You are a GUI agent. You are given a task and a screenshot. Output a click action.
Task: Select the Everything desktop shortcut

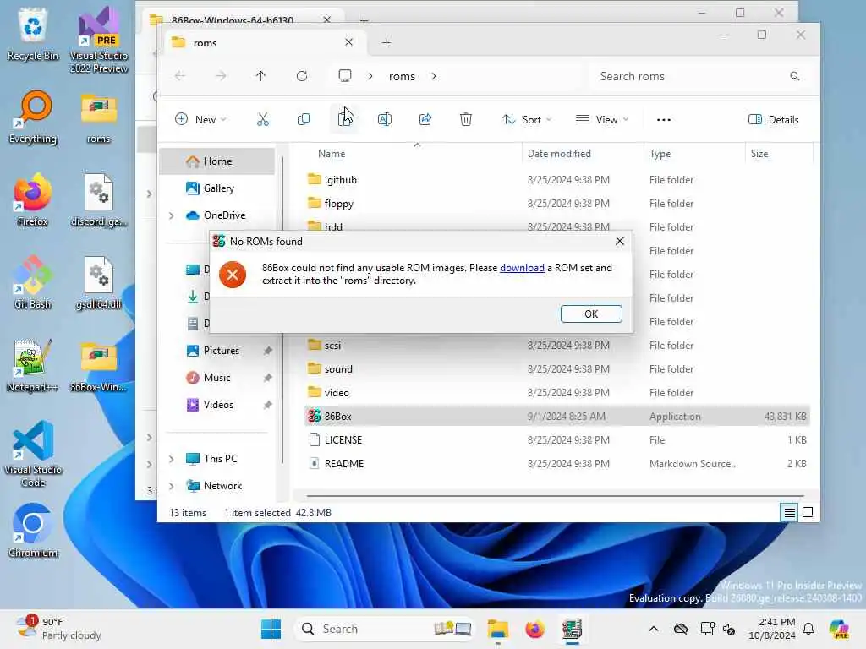(33, 117)
